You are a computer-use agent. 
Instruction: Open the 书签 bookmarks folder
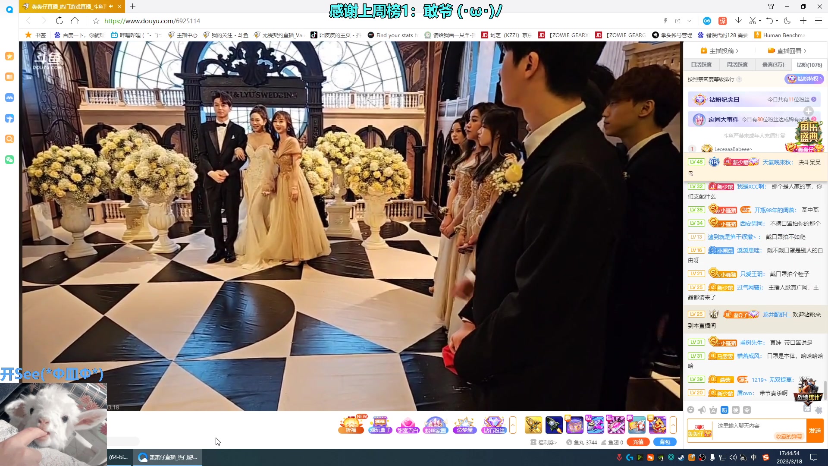[35, 35]
